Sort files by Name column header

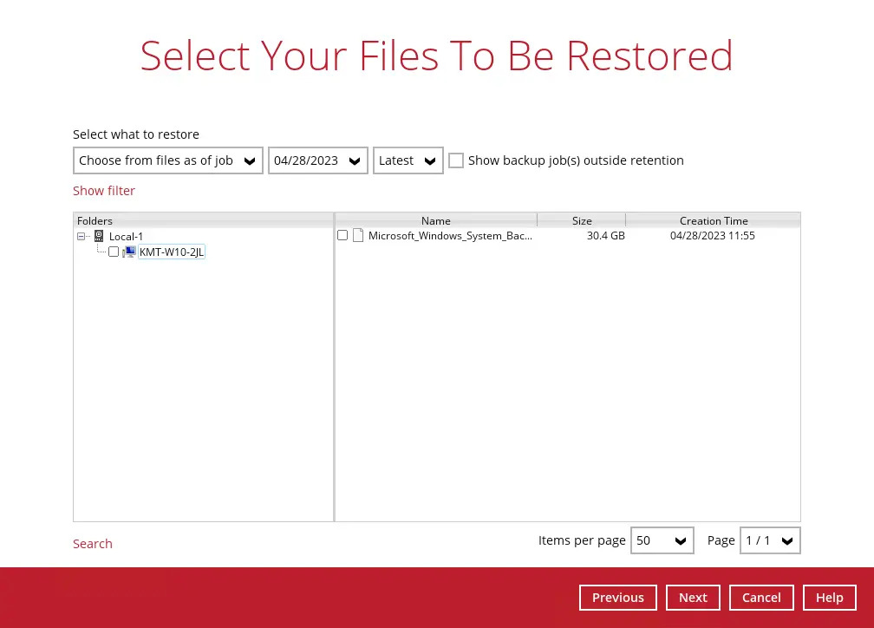[x=435, y=220]
